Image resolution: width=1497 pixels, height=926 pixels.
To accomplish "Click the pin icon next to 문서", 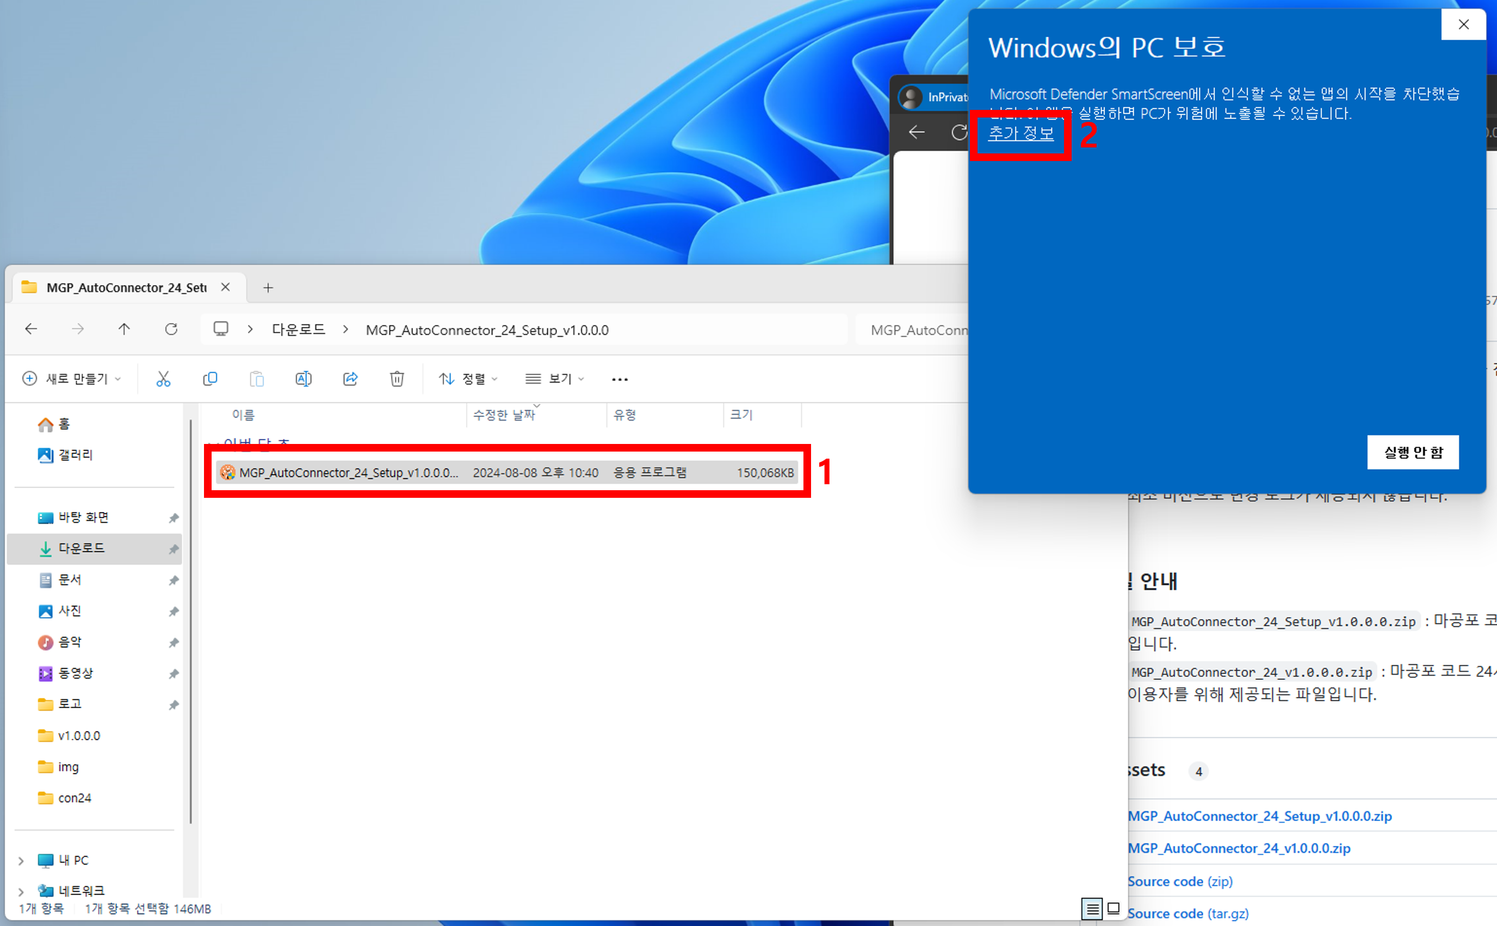I will (x=174, y=580).
